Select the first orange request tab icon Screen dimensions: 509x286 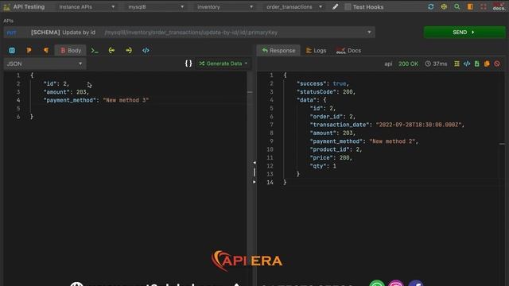[x=29, y=50]
